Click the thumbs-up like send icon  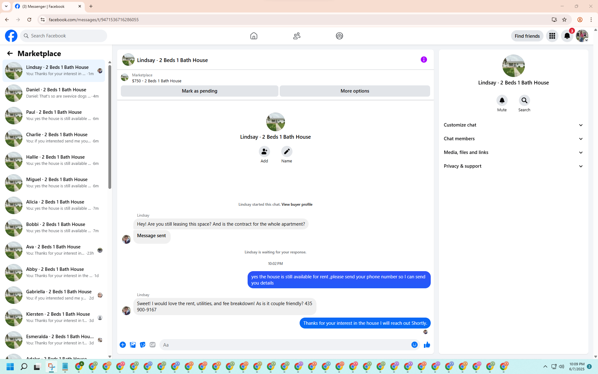(x=427, y=345)
